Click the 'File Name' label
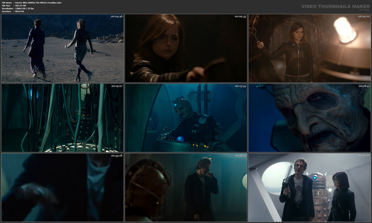 point(7,3)
